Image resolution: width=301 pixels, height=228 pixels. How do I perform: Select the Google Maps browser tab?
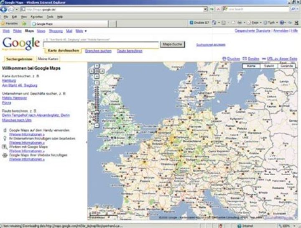(x=69, y=24)
